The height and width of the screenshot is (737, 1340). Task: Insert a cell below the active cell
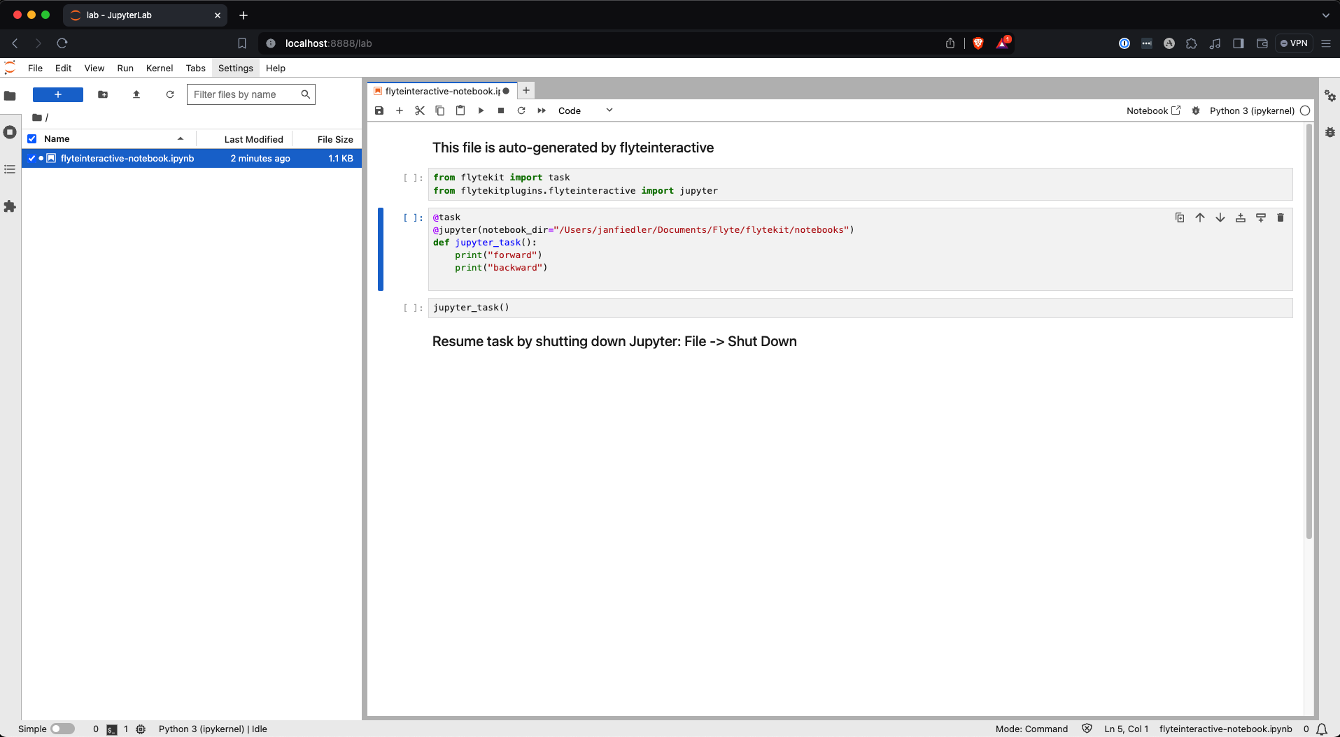pos(1261,217)
